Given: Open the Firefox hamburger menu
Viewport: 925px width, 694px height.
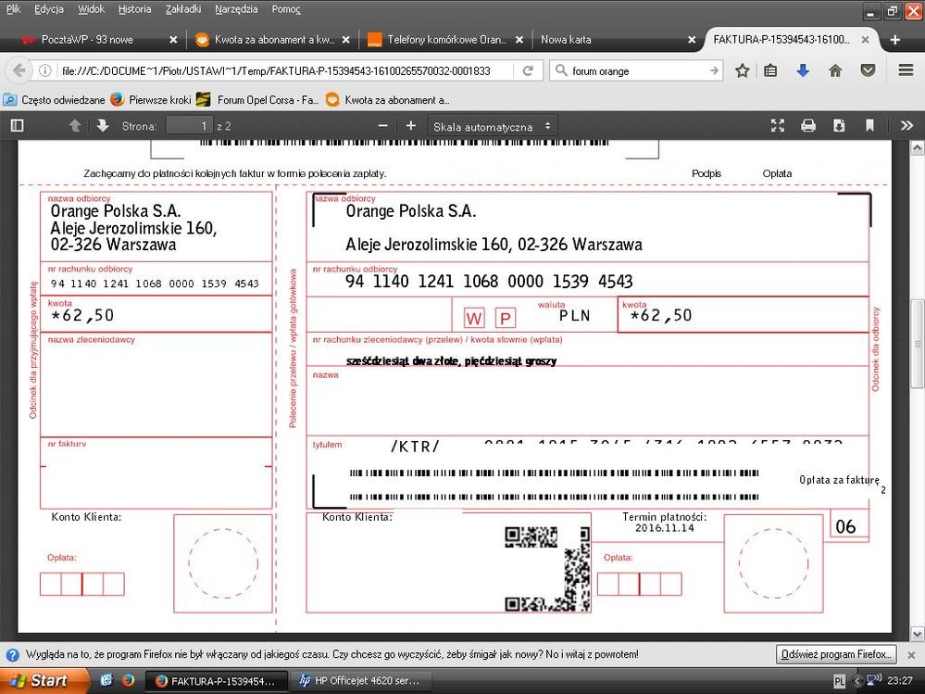Looking at the screenshot, I should (x=905, y=70).
